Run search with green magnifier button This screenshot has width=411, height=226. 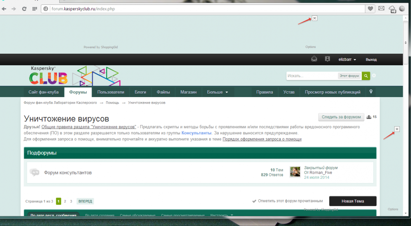point(366,76)
